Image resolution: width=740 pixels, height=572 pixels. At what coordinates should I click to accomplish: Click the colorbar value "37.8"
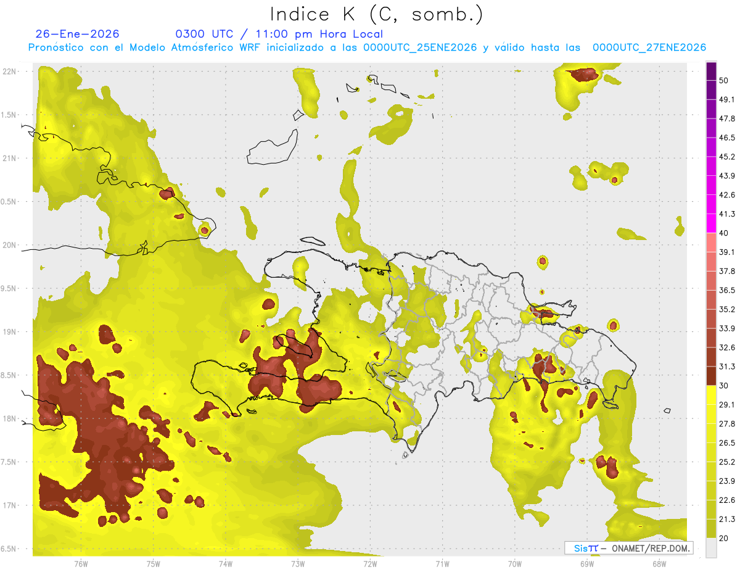[727, 271]
